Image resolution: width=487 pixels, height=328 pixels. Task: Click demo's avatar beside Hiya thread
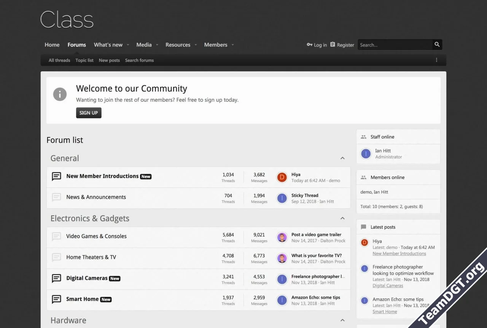[x=282, y=177]
